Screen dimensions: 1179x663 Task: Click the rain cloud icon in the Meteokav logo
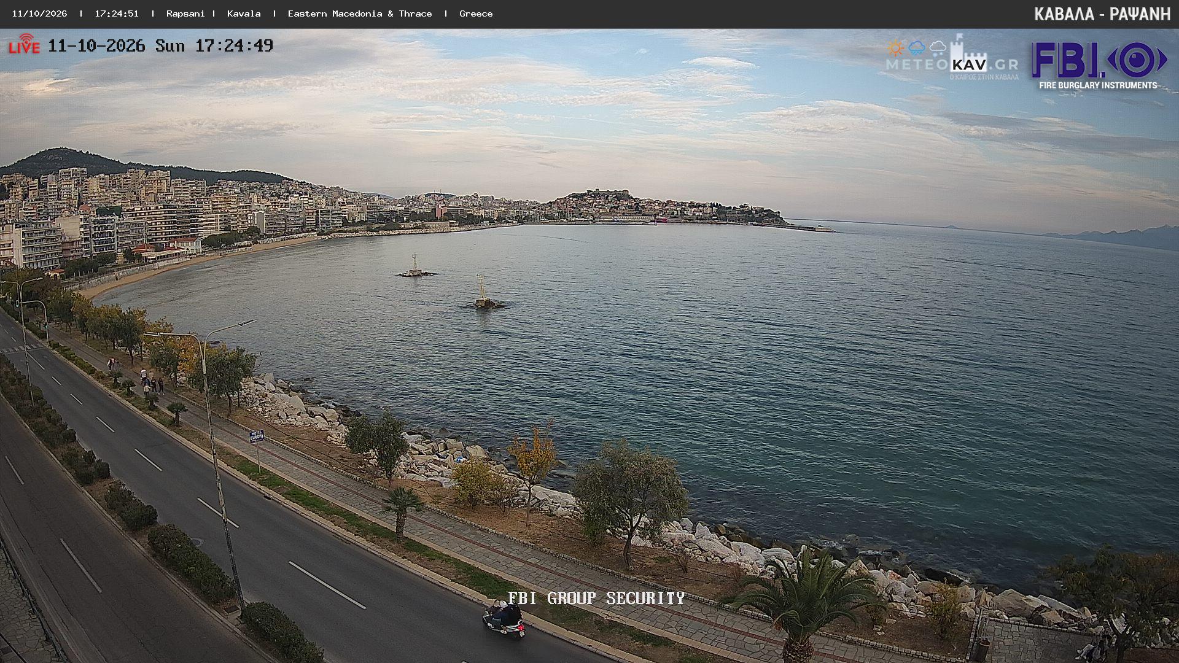coord(917,48)
